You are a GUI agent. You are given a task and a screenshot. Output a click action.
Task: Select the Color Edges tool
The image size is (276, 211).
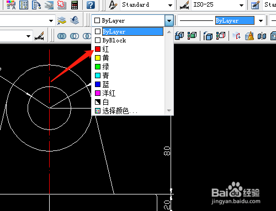tap(221, 36)
